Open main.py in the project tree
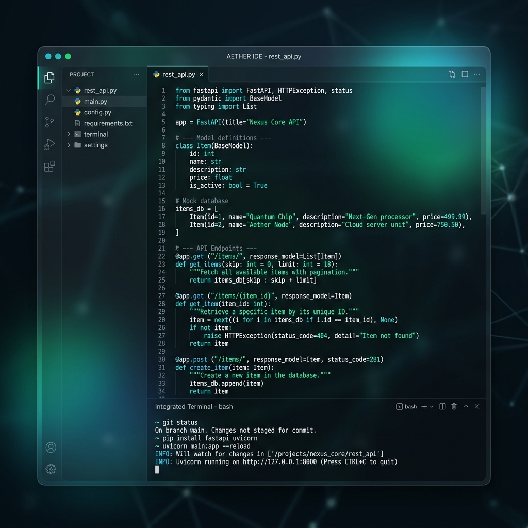 [104, 102]
